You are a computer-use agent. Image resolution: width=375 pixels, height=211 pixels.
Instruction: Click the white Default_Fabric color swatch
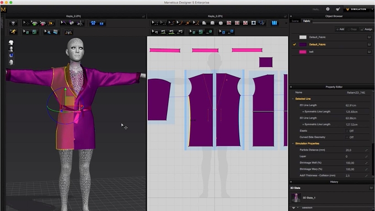[x=303, y=37]
